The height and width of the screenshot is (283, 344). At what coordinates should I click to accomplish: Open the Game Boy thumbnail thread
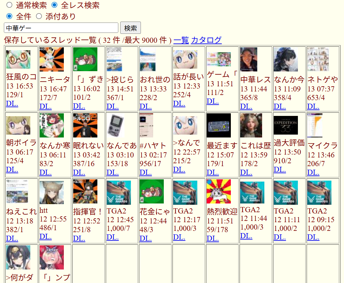click(x=116, y=126)
